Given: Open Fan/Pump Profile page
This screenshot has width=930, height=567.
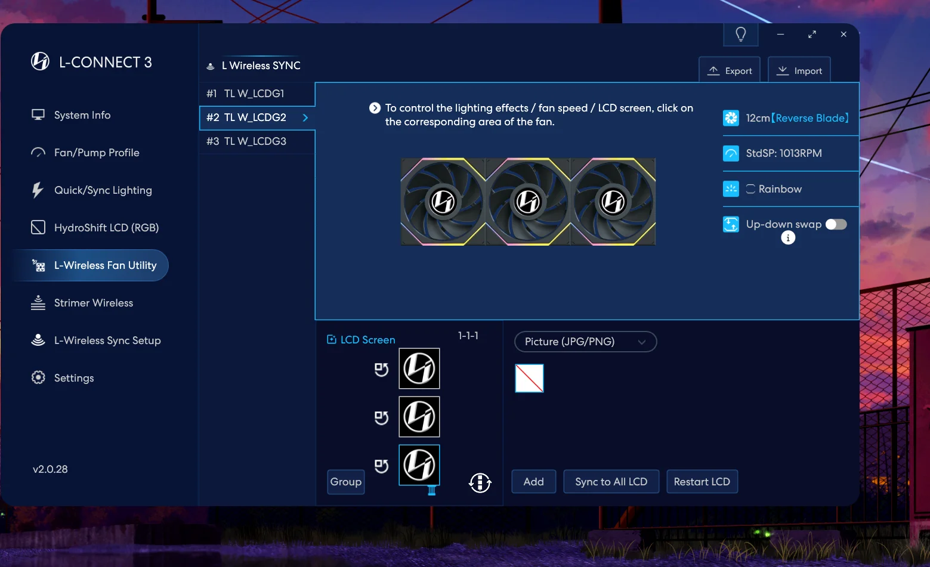Looking at the screenshot, I should (x=85, y=153).
